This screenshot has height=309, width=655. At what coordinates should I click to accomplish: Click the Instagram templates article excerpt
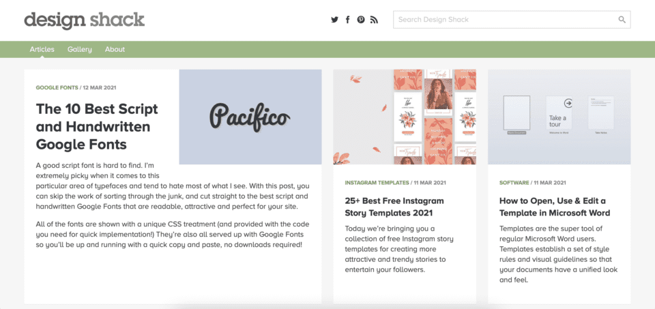[396, 249]
